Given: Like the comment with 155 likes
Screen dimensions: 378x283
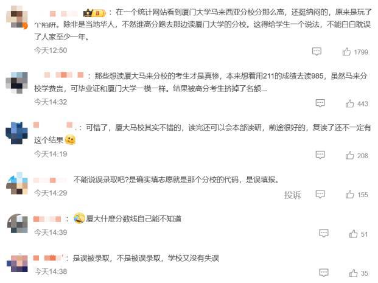Looking at the screenshot, I should (x=349, y=194).
